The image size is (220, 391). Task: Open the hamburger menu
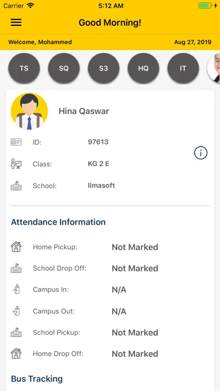pos(16,22)
